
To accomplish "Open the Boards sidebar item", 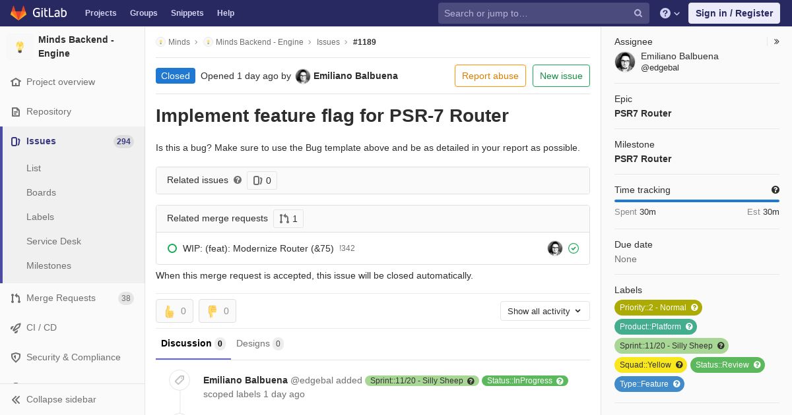I will pyautogui.click(x=41, y=192).
